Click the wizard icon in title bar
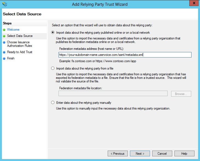 [x=5, y=4]
